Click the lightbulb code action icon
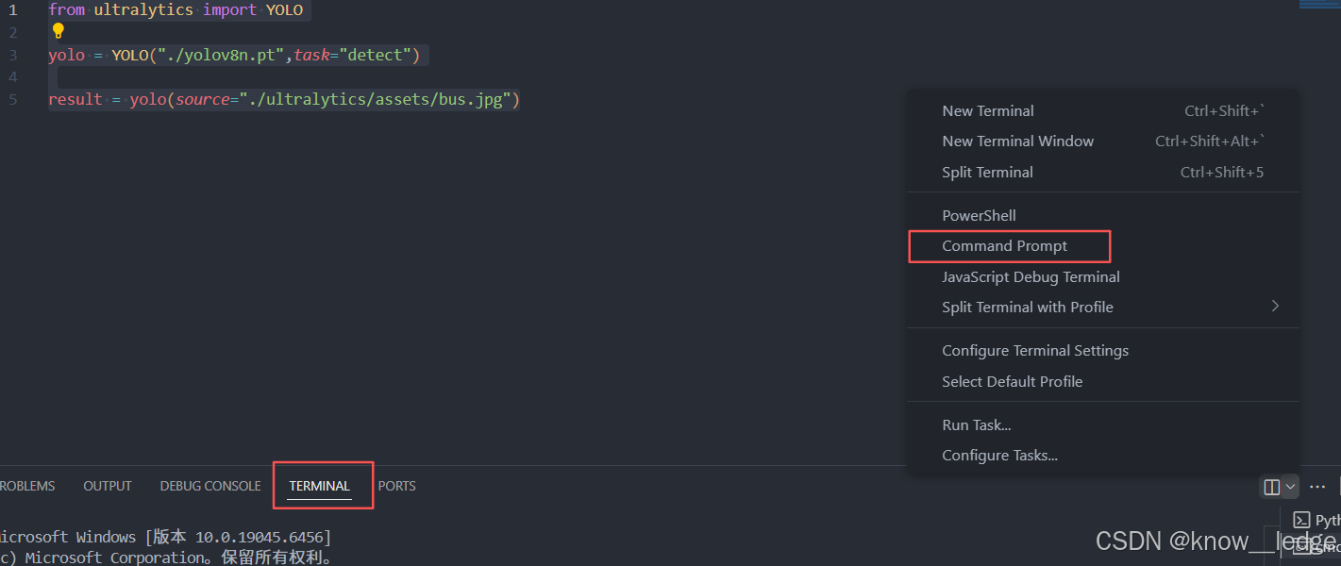Image resolution: width=1341 pixels, height=566 pixels. click(x=59, y=31)
